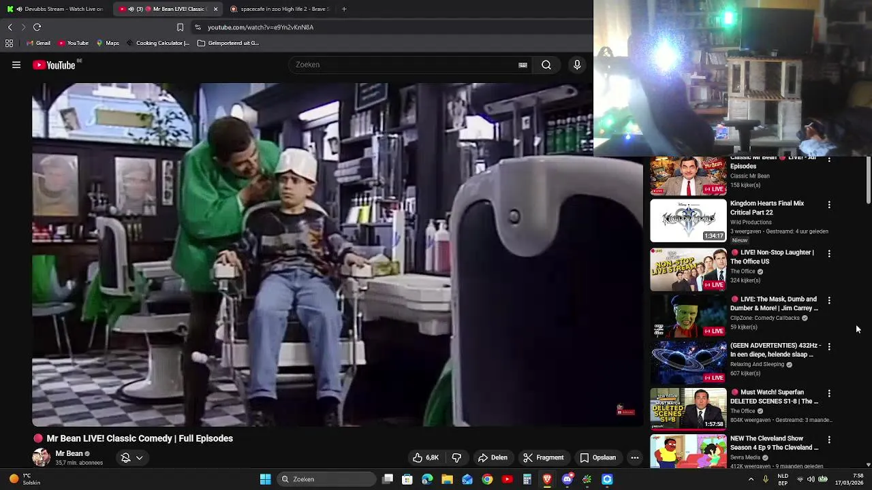This screenshot has width=872, height=490.
Task: Go back with browser back arrow
Action: pyautogui.click(x=10, y=27)
